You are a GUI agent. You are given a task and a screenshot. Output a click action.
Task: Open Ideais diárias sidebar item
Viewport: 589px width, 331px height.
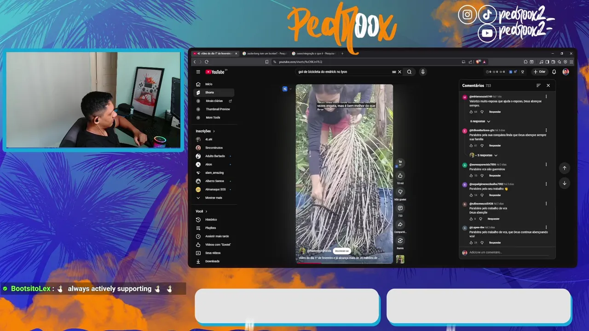[214, 101]
